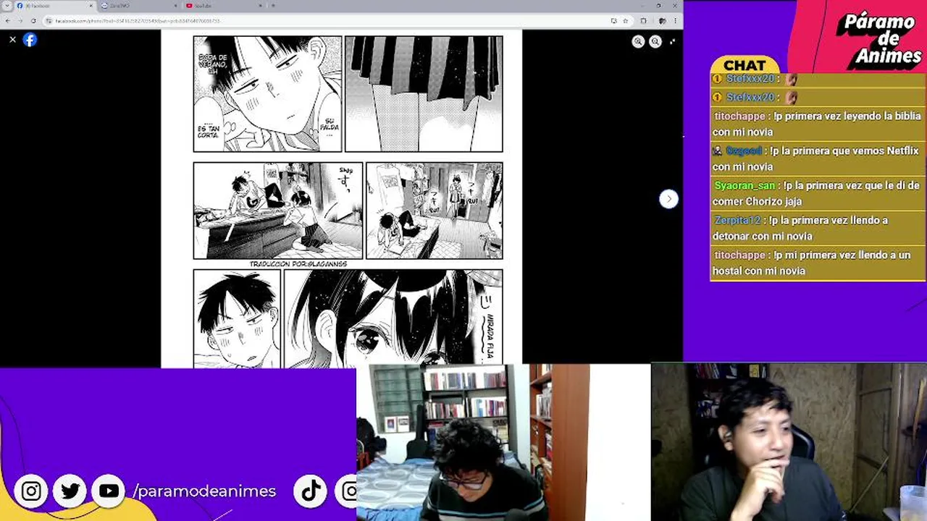Open the browser three-dot menu
Image resolution: width=927 pixels, height=521 pixels.
(675, 21)
